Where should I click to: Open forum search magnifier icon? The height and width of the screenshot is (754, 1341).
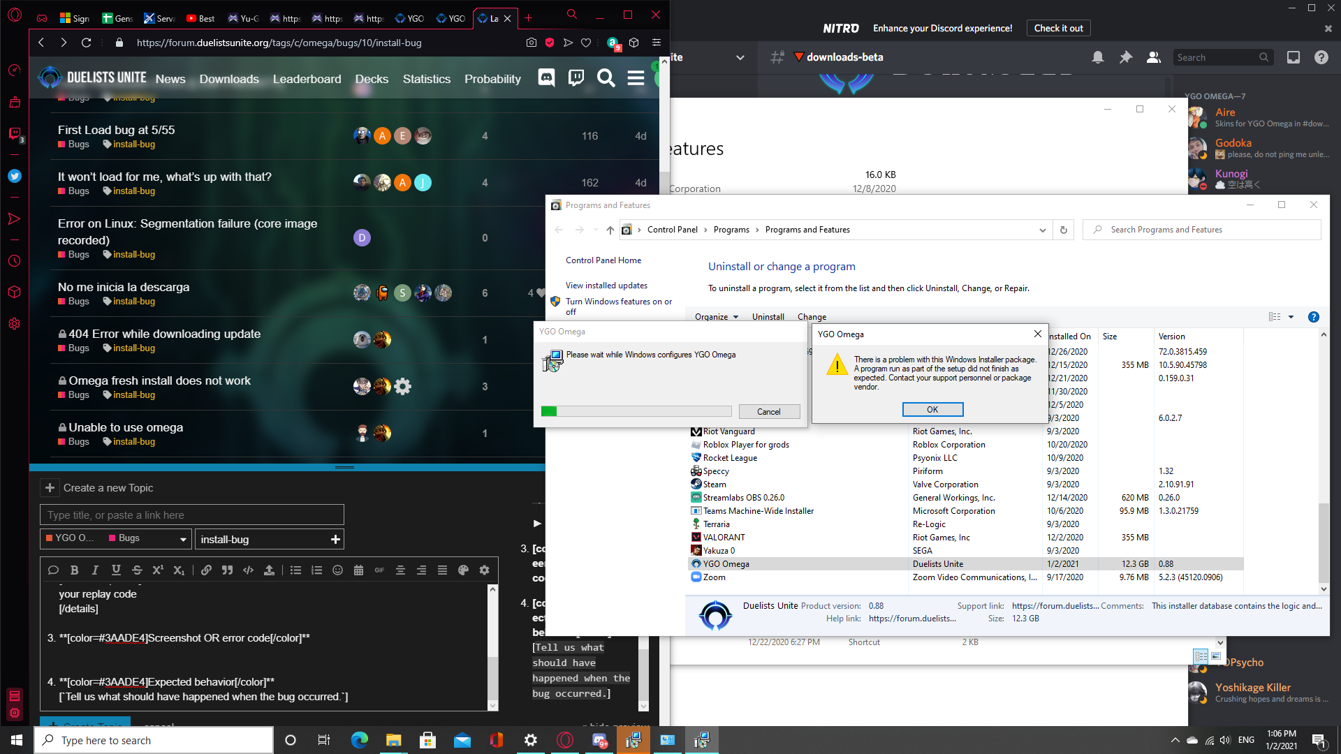606,78
